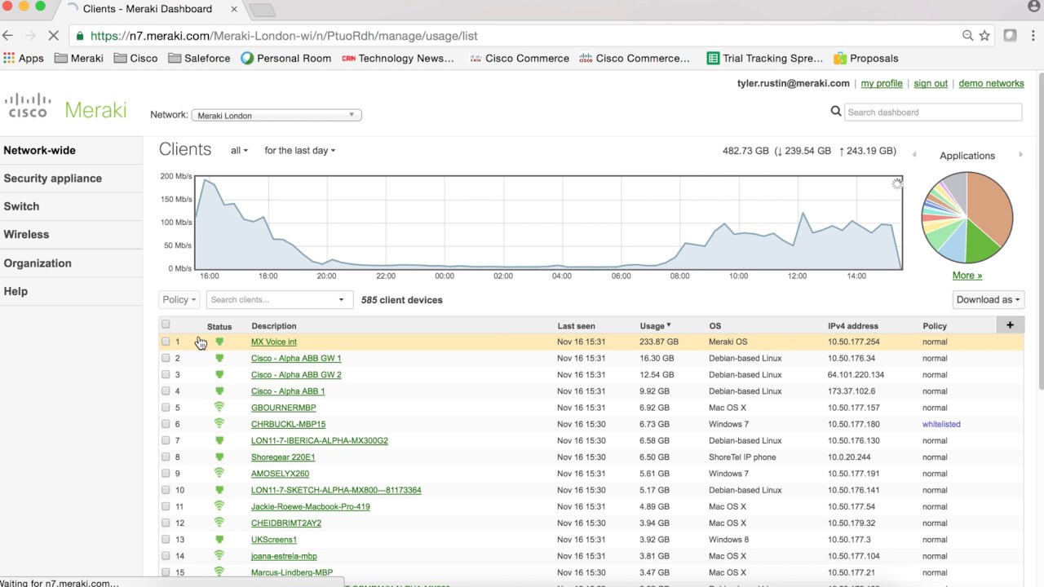Sort by the Usage column header
Screen dimensions: 1044x587
(655, 326)
